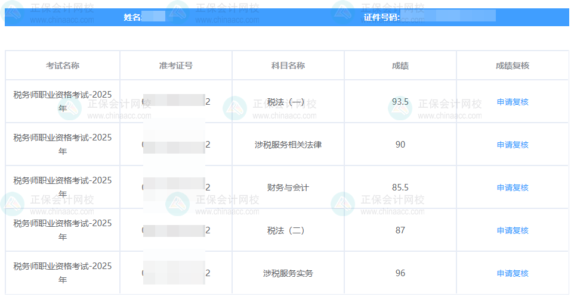Click 申请复核 for 税法（一）
Image resolution: width=574 pixels, height=300 pixels.
coord(513,102)
